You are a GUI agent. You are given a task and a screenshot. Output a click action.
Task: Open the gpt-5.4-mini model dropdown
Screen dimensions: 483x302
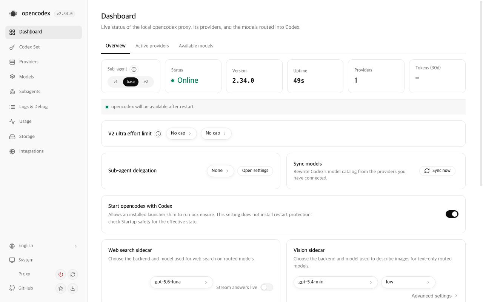point(336,282)
